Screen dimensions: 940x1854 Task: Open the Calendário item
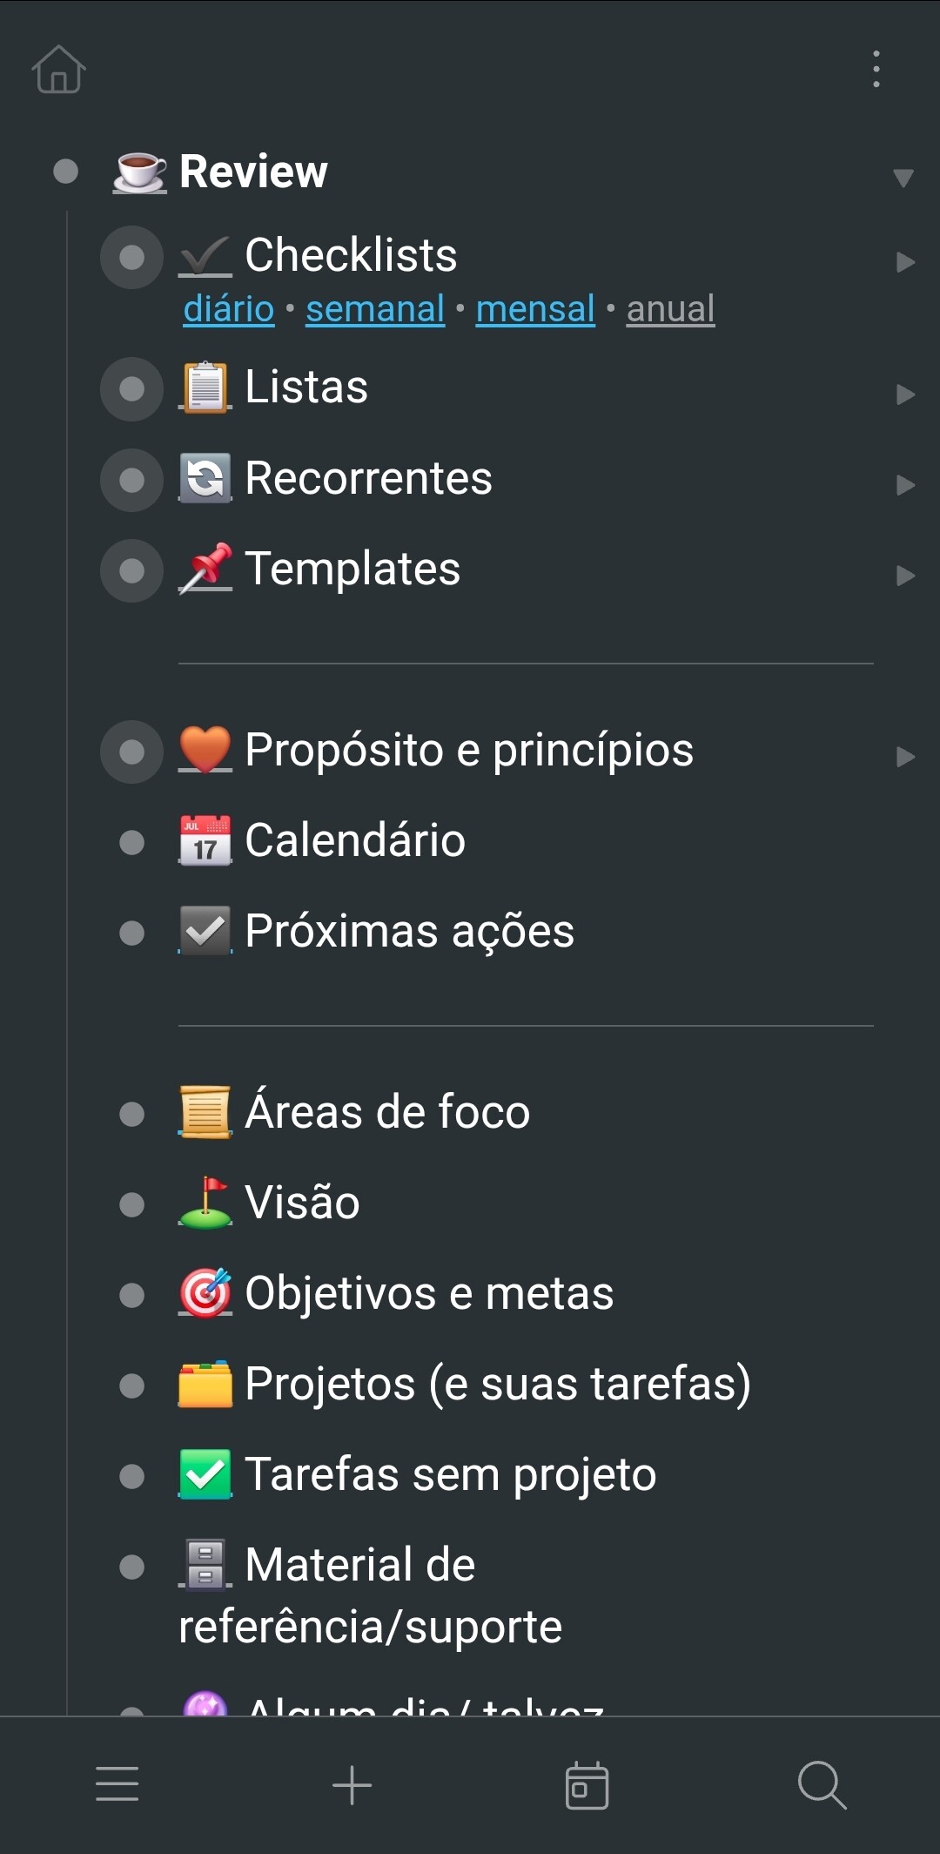(355, 840)
